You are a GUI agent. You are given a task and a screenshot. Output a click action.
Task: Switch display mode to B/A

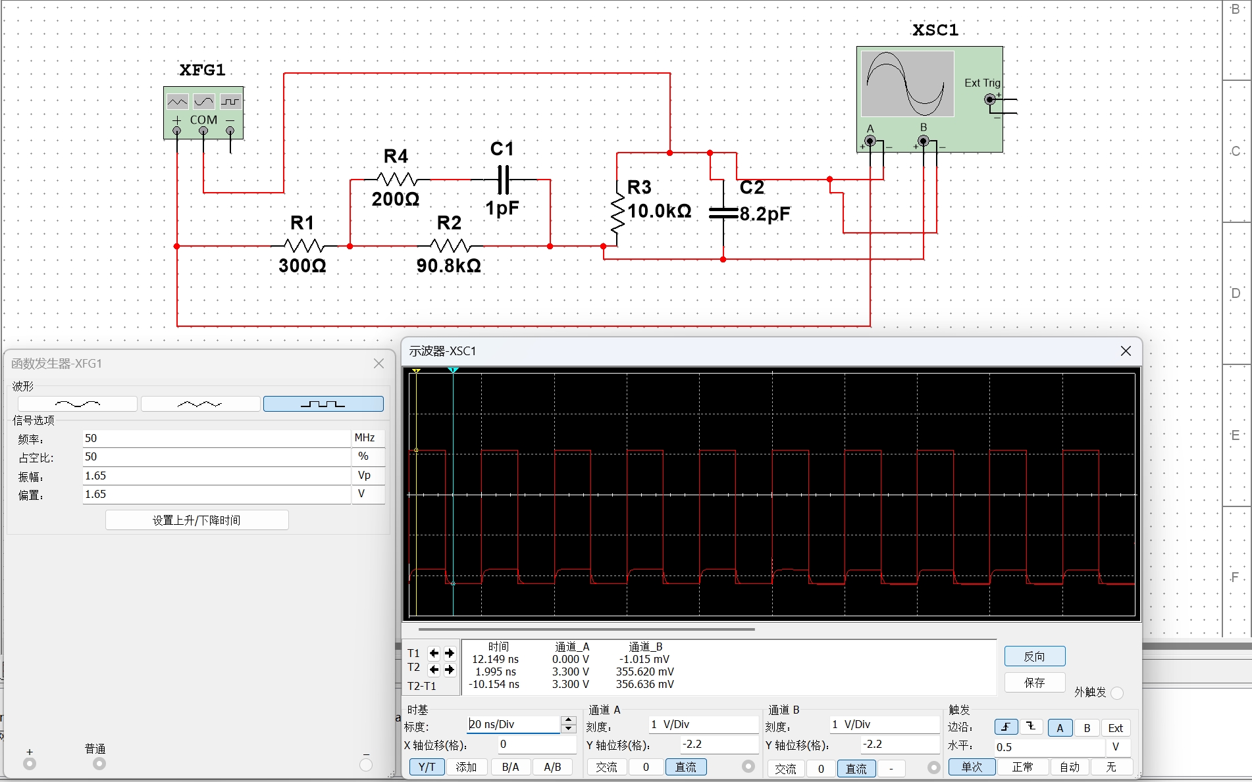[510, 767]
